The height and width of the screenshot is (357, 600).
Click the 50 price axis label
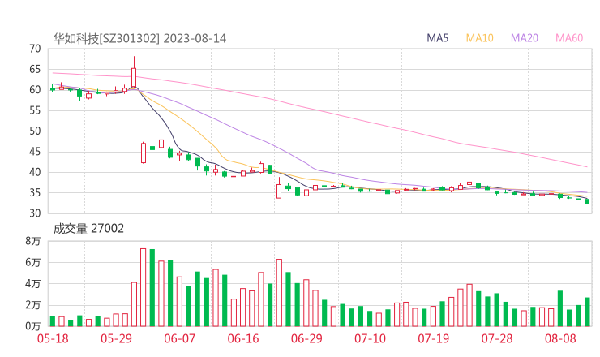point(35,131)
